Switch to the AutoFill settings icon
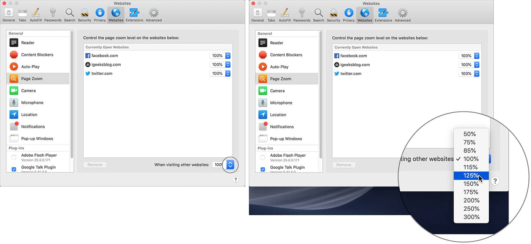The width and height of the screenshot is (531, 244). pos(36,14)
